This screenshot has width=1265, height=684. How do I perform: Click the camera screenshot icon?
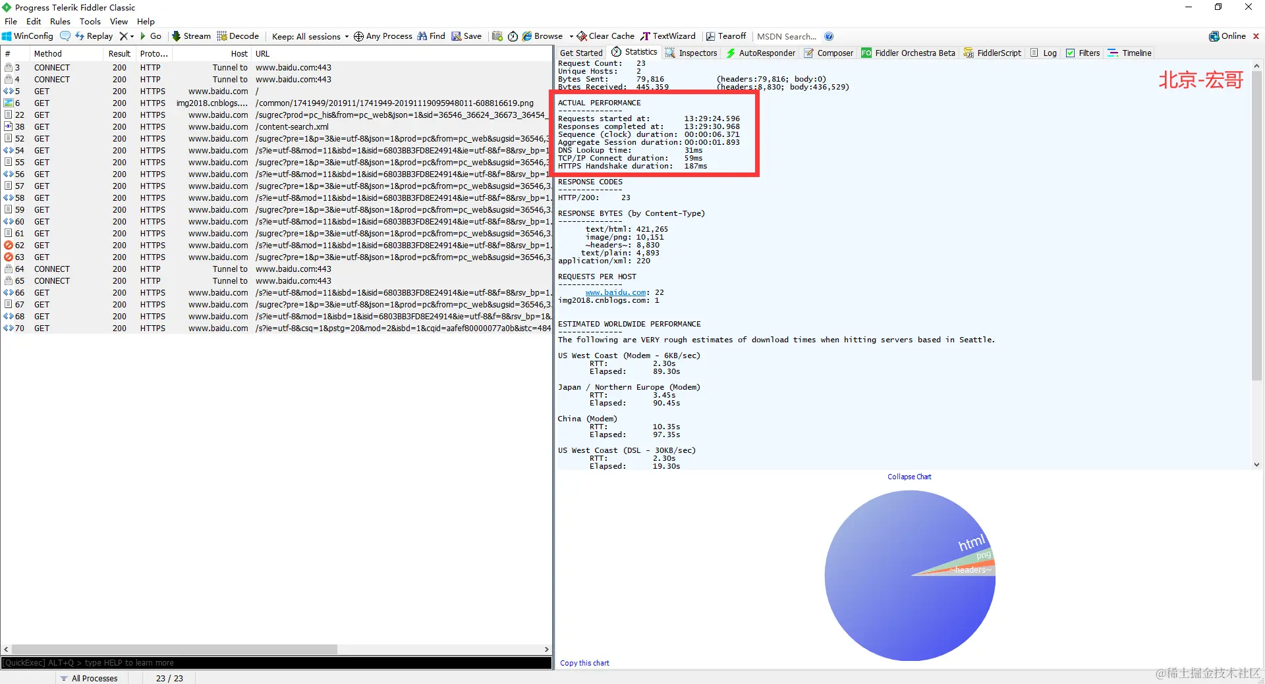[x=497, y=36]
